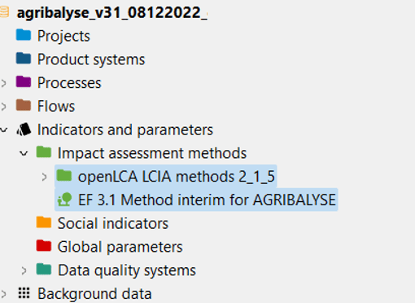Click the Background data grid icon
Screen dimensions: 415x303
(24, 293)
